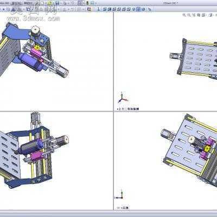Open Display Style dropdown in heads-up toolbar
This screenshot has width=217, height=217.
[x=210, y=15]
